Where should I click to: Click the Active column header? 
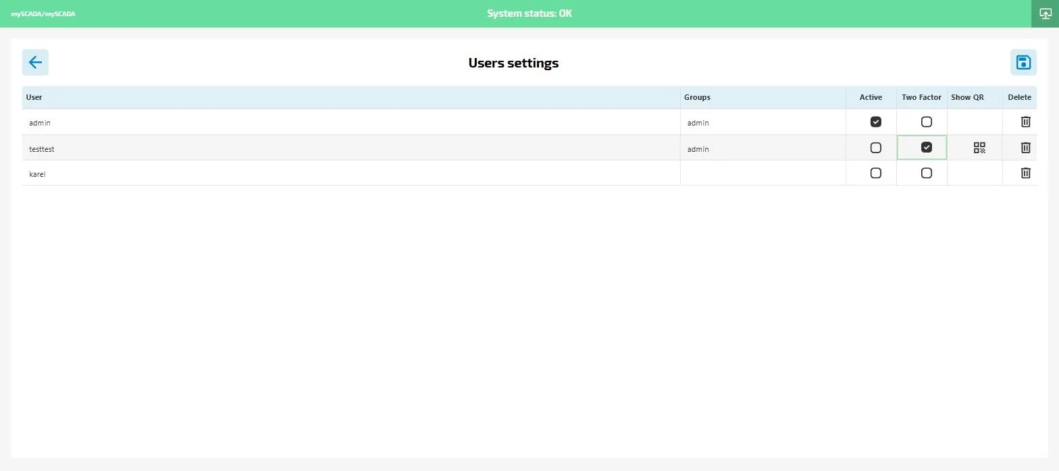[x=871, y=97]
